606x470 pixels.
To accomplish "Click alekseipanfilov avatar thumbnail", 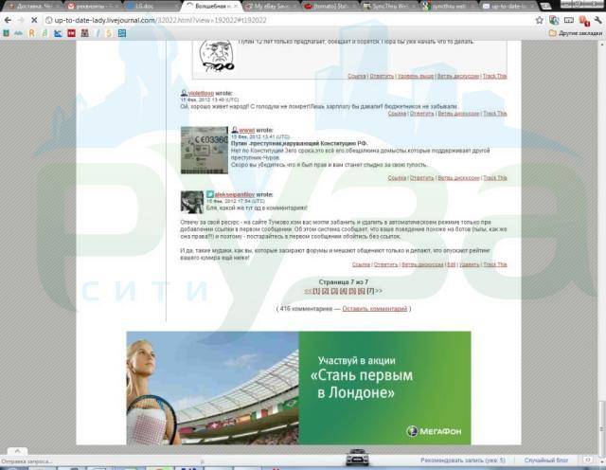I will click(192, 202).
